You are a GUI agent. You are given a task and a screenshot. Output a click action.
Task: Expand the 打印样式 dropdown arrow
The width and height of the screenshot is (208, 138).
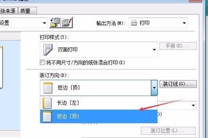pyautogui.click(x=154, y=50)
